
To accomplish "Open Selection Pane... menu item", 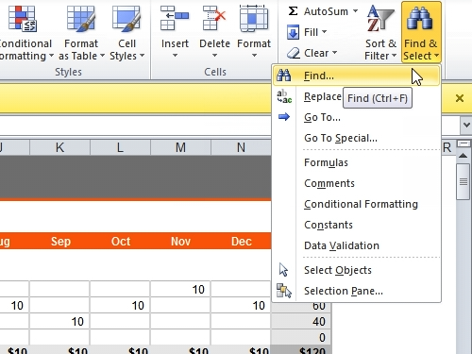I will pos(357,291).
